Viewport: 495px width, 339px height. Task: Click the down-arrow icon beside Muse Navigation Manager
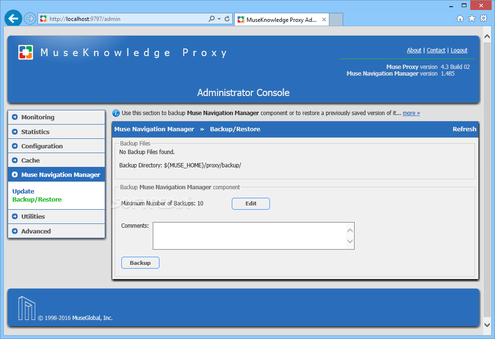coord(15,174)
